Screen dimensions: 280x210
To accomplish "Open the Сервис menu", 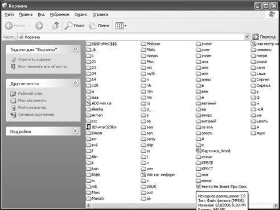I will [81, 15].
